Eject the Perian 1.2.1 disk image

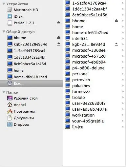(59, 23)
